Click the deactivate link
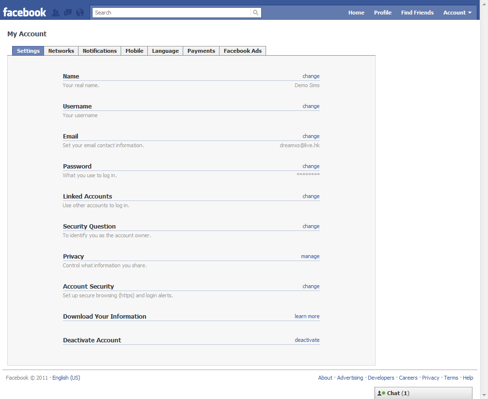 click(x=307, y=340)
